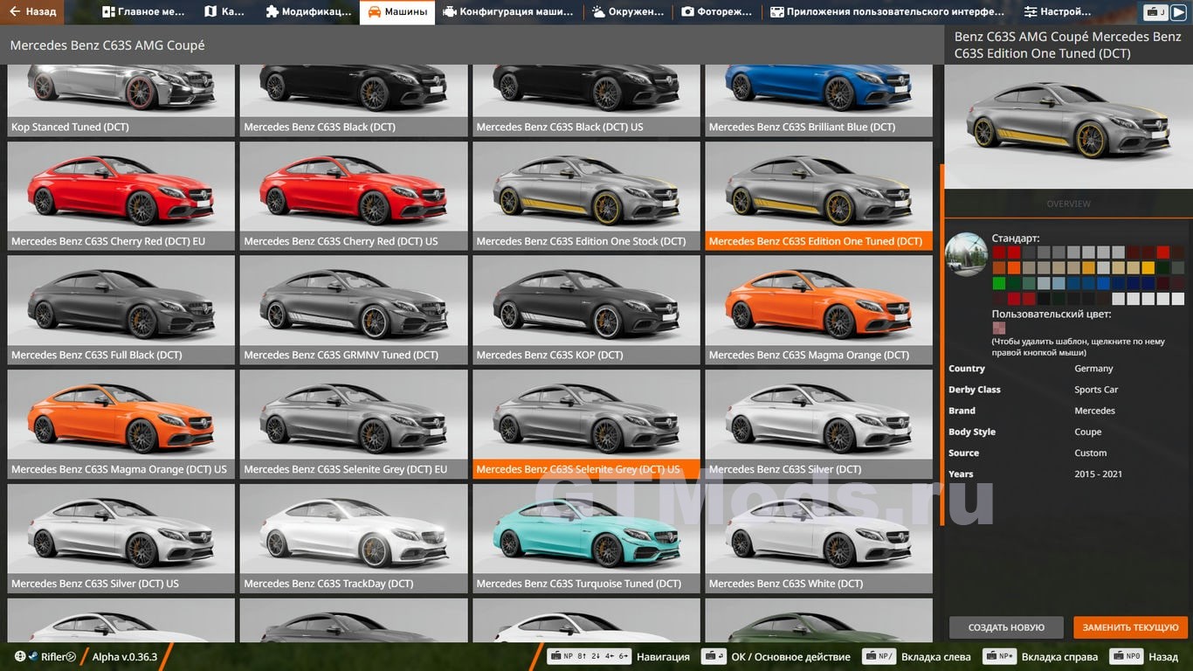Click the Навигация numpad hint icon
Screen dimensions: 1193x671
(x=589, y=656)
